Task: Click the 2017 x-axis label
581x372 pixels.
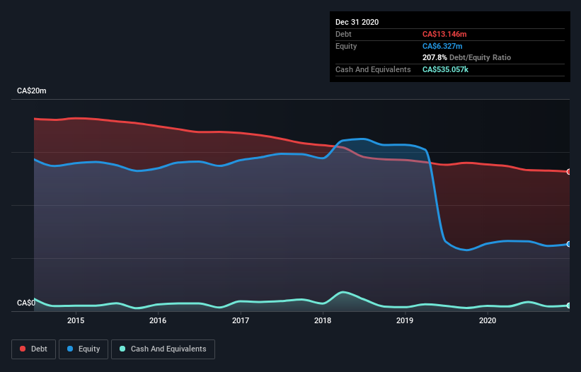Action: 241,320
